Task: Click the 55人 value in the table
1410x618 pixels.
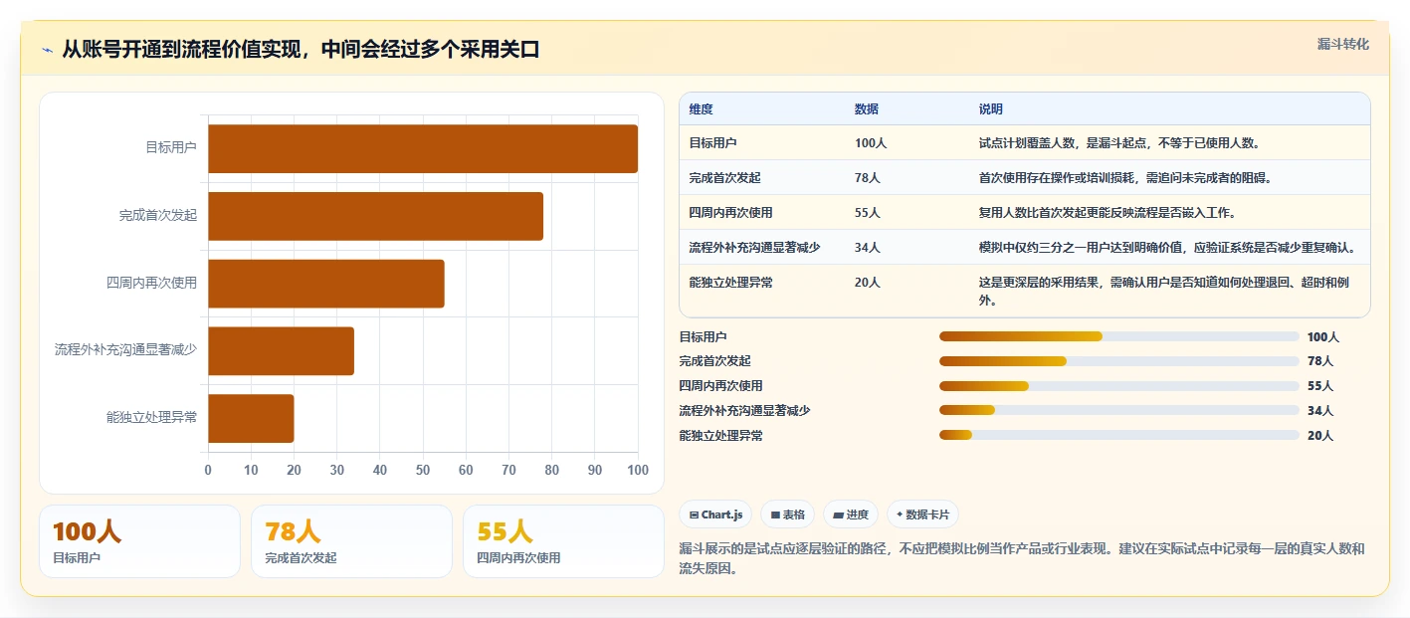Action: click(868, 213)
